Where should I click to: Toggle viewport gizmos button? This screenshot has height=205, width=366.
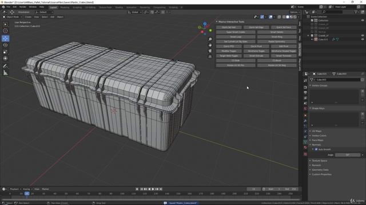(262, 17)
